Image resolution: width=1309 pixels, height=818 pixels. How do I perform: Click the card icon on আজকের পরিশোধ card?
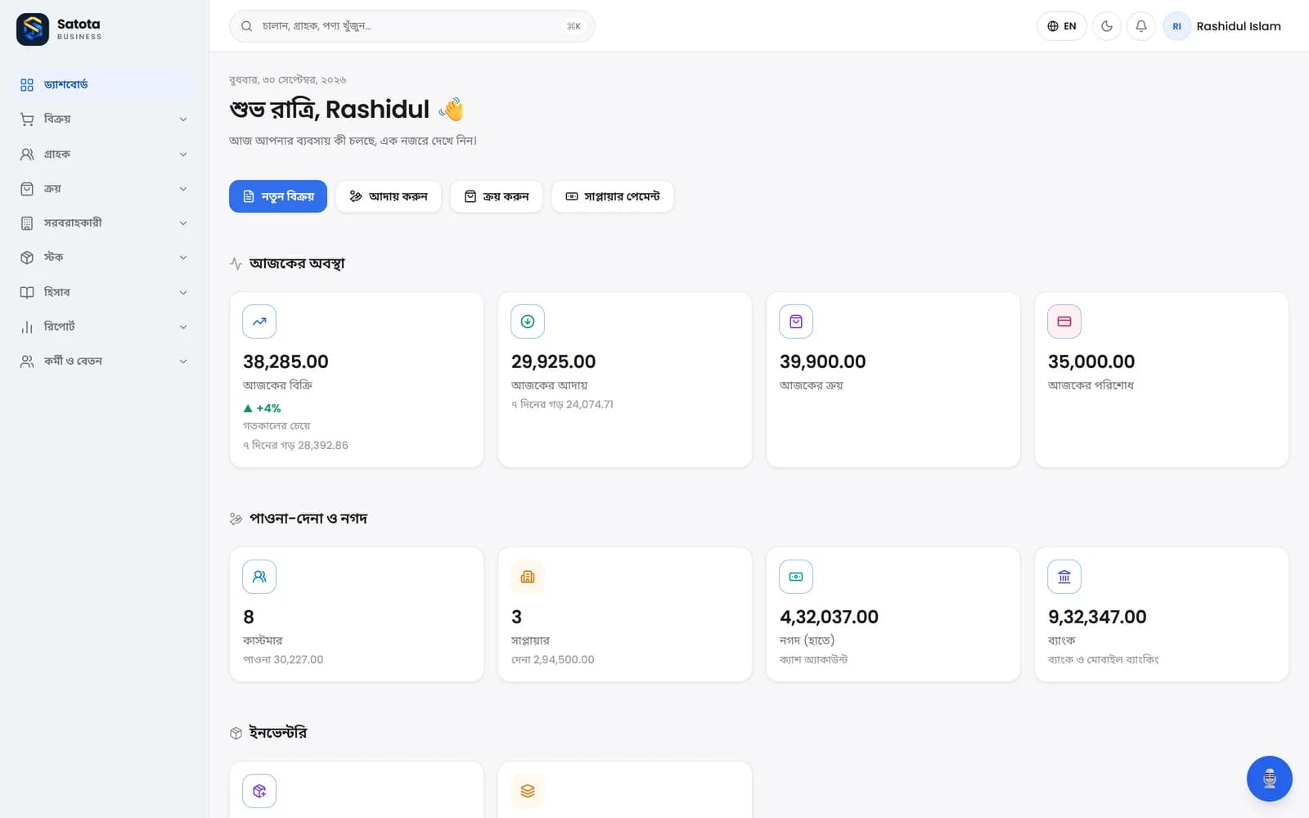(x=1064, y=321)
